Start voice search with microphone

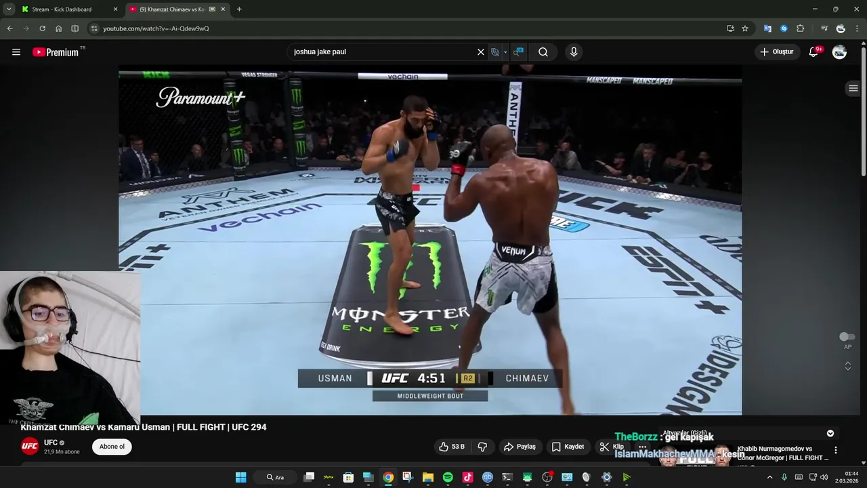click(x=574, y=52)
